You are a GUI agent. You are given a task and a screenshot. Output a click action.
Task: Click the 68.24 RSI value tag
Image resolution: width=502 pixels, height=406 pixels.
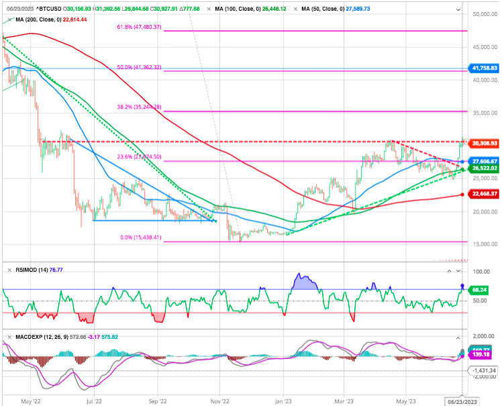(479, 290)
